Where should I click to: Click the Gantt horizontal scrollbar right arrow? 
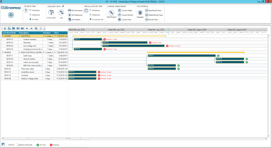tap(266, 139)
